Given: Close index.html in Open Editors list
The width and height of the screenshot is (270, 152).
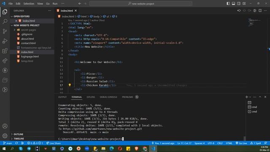Looking at the screenshot, I should pyautogui.click(x=16, y=21).
